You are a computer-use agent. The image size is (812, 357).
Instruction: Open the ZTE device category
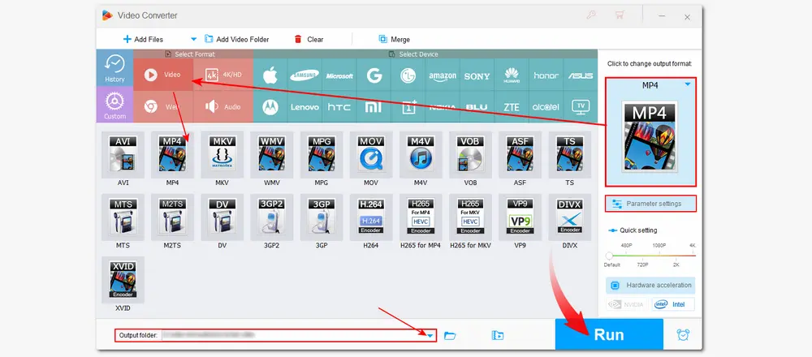(x=512, y=107)
